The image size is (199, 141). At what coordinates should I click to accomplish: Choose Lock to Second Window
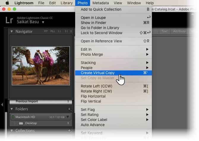[113, 33]
